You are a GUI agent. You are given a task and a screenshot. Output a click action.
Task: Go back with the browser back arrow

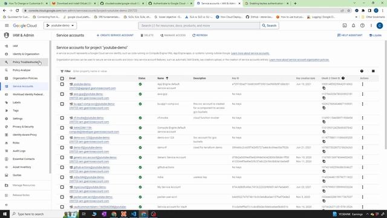[4, 11]
